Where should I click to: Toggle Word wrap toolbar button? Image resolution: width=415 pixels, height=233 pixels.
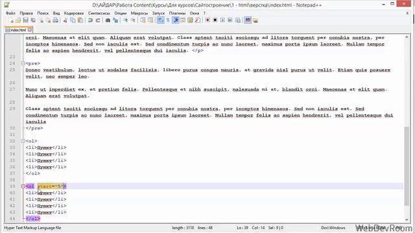pyautogui.click(x=160, y=20)
